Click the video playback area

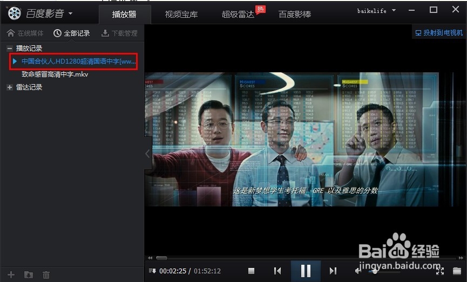click(306, 139)
